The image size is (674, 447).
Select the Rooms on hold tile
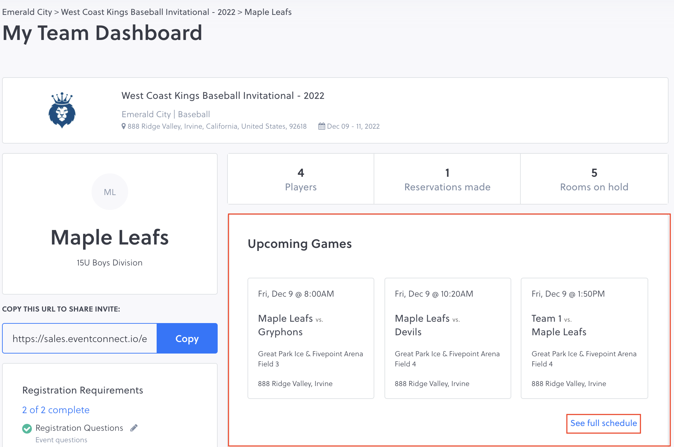coord(594,179)
